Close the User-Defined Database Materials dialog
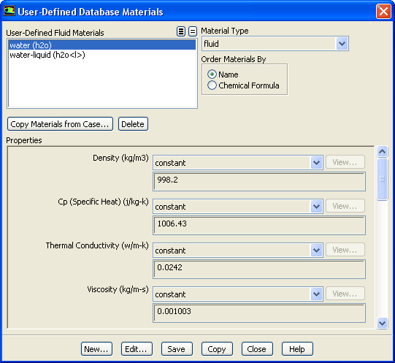The width and height of the screenshot is (395, 363). 383,12
